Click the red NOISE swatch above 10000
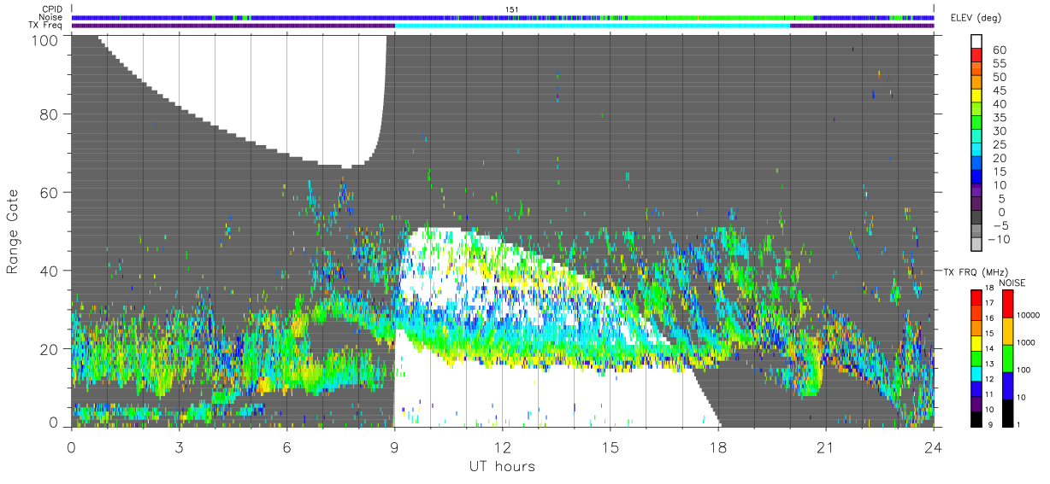The height and width of the screenshot is (484, 1050). coord(1010,303)
